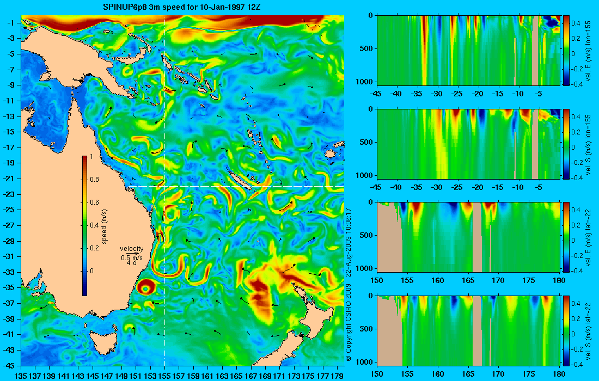Click the color bar labeled 'vel. S (m/s) lon=155'
This screenshot has height=381, width=599.
click(x=566, y=144)
